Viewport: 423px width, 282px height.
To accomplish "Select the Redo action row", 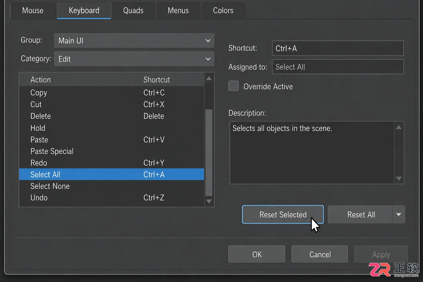I will point(112,163).
